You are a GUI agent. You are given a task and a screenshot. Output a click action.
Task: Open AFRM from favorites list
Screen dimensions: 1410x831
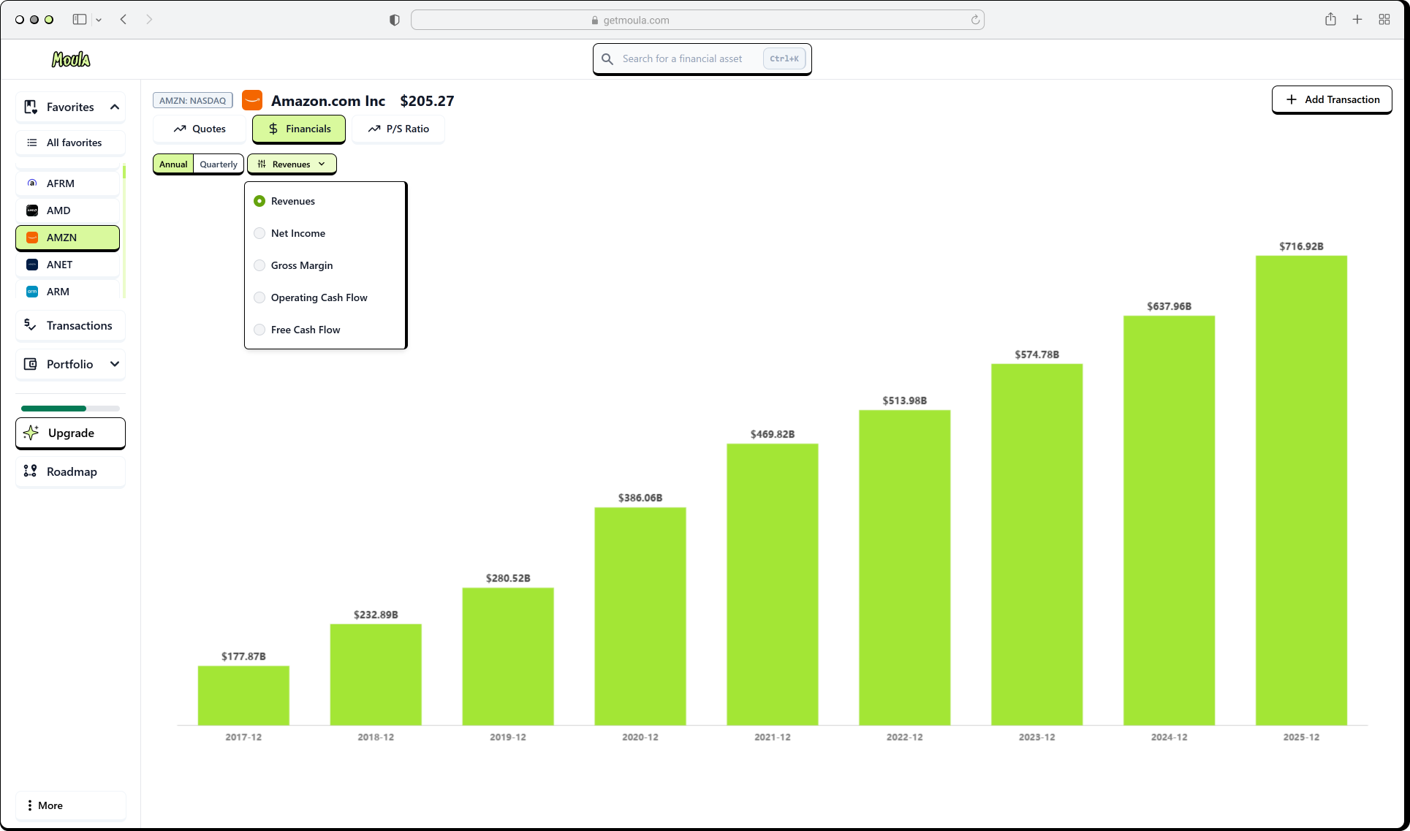tap(67, 183)
